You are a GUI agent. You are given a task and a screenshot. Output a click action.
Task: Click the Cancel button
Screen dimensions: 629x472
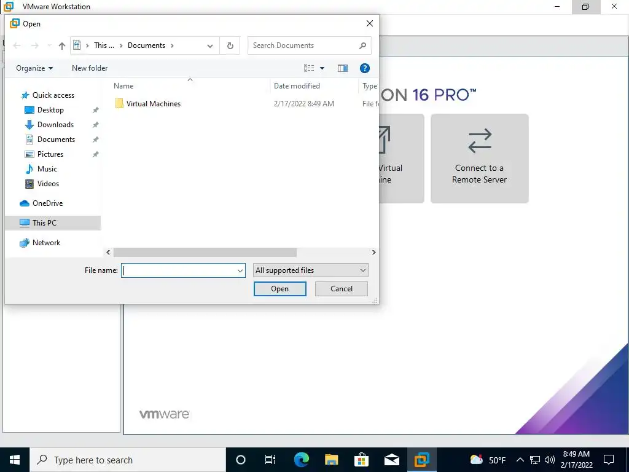coord(342,289)
